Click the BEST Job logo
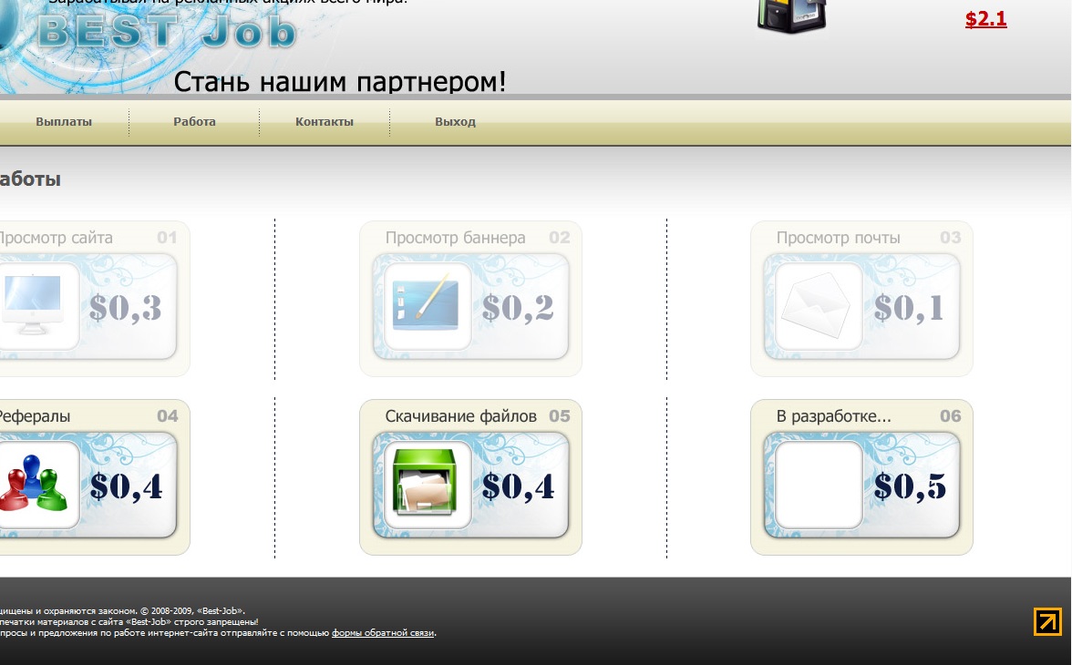This screenshot has width=1072, height=665. 168,32
